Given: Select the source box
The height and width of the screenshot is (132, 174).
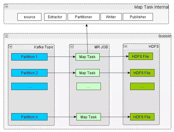Looking at the screenshot, I should [x=30, y=17].
